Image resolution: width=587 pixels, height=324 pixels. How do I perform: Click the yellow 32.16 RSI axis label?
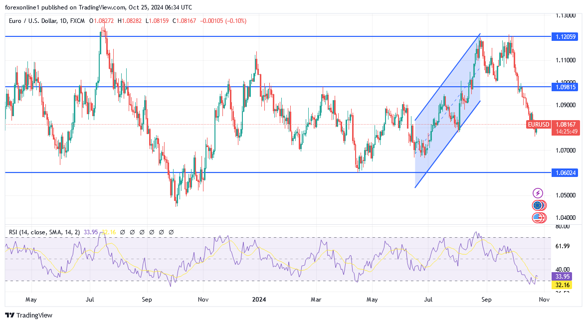562,285
